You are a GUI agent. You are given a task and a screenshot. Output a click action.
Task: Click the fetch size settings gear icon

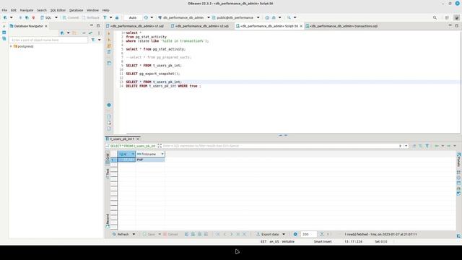point(295,234)
